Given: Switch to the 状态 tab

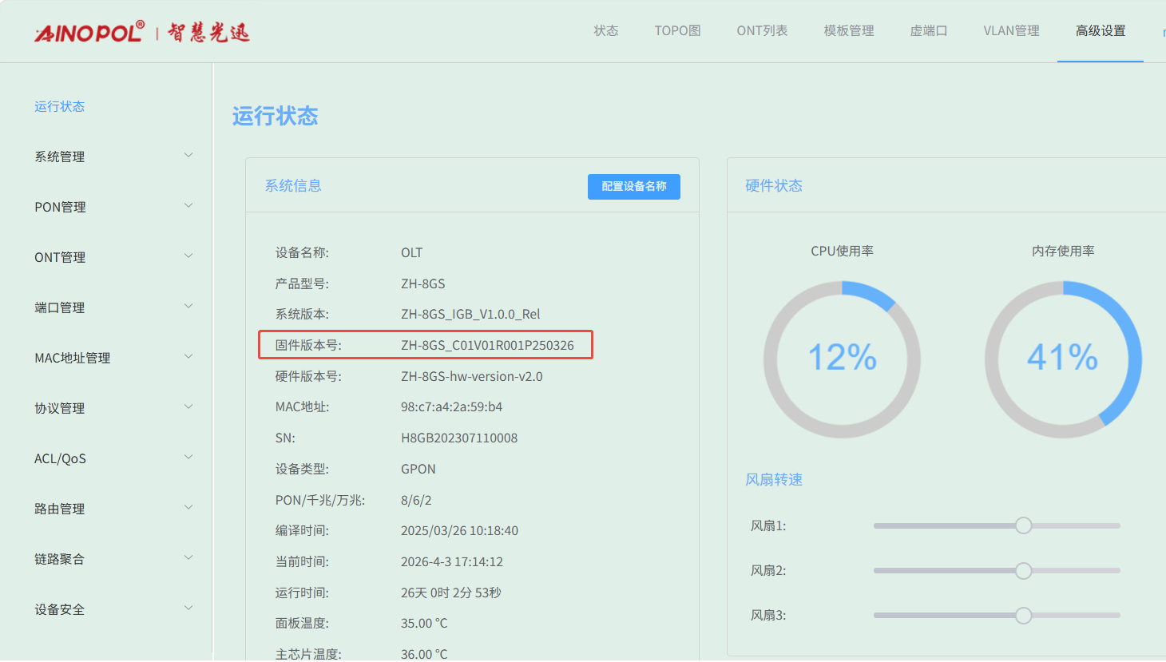Looking at the screenshot, I should [x=606, y=30].
